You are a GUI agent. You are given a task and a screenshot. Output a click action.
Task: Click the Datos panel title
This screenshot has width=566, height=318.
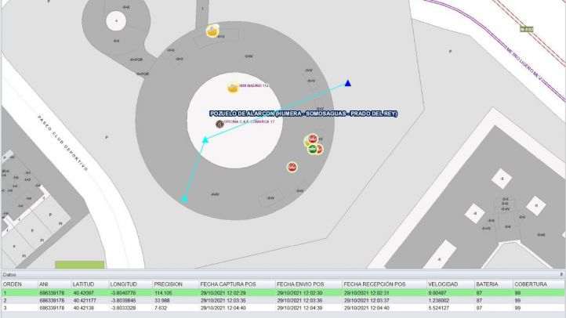click(9, 275)
